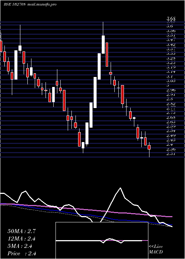
Task: Click the BSE 532708 ticker header
Action: point(14,4)
